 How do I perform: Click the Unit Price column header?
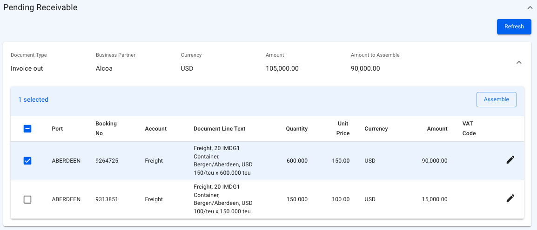coord(343,129)
